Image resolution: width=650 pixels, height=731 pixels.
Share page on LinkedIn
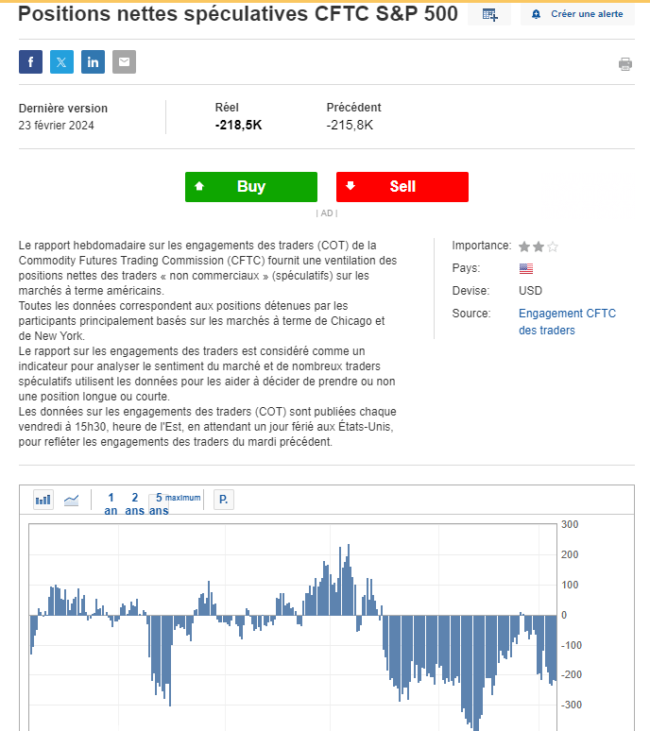pyautogui.click(x=93, y=61)
